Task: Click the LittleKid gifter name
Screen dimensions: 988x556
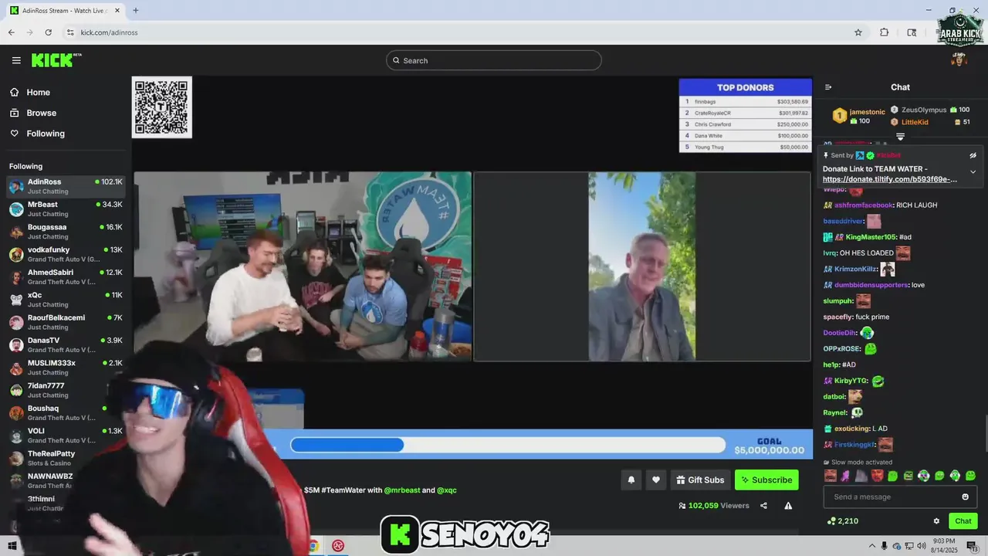Action: [915, 122]
